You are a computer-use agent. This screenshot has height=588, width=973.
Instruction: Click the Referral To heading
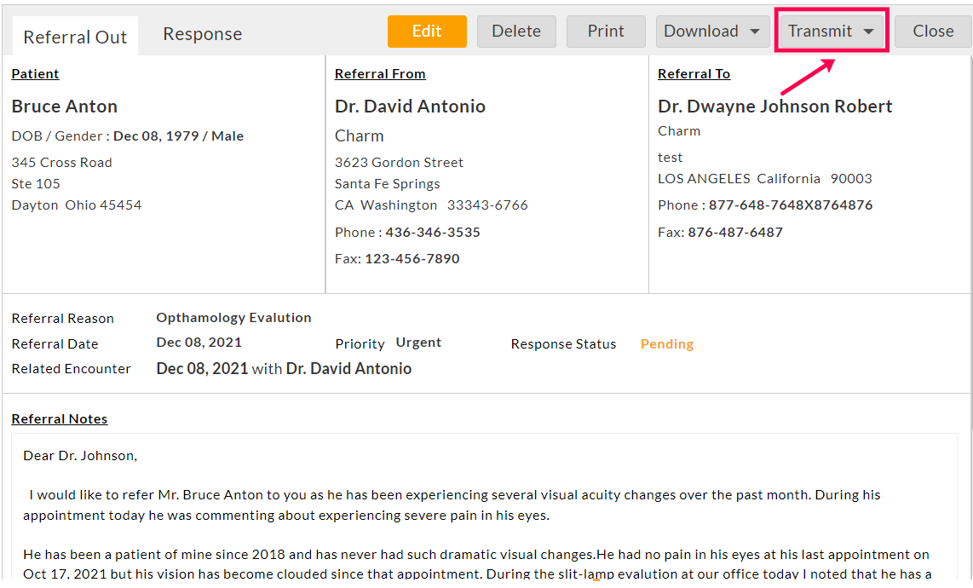pos(694,74)
